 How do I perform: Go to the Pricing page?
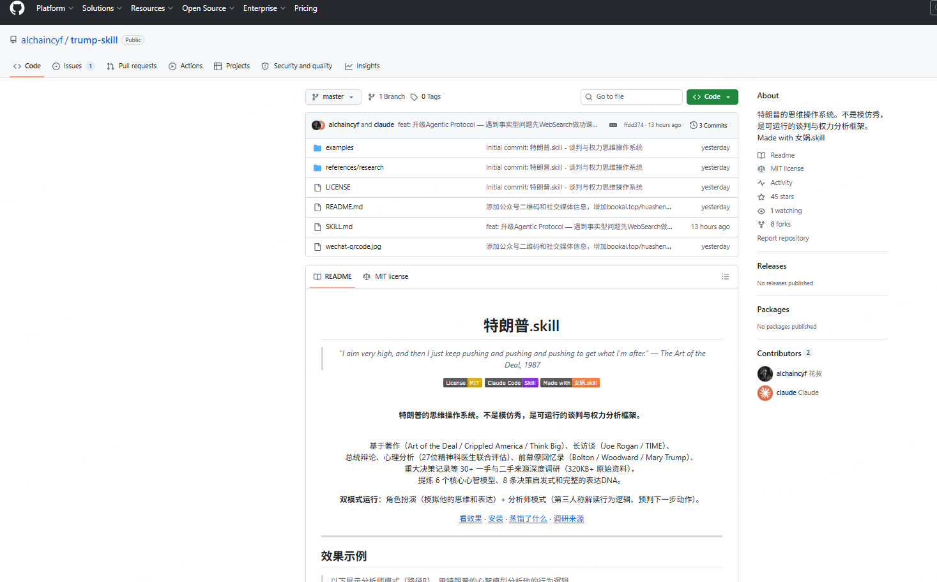(306, 8)
